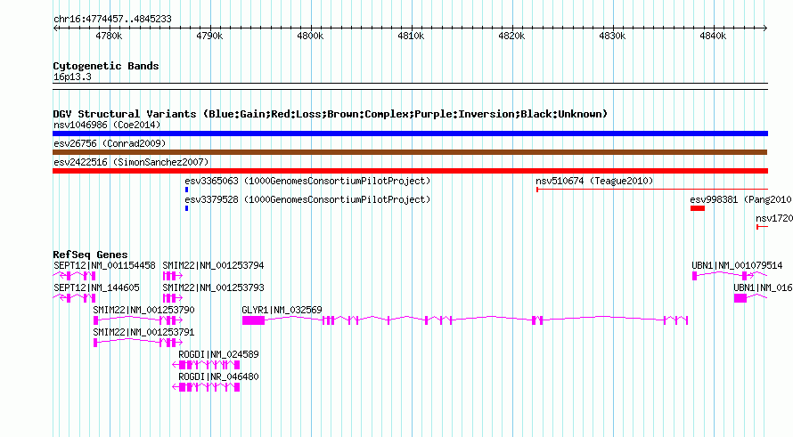The width and height of the screenshot is (793, 437).
Task: Click the 4840k ruler position
Action: (x=713, y=36)
